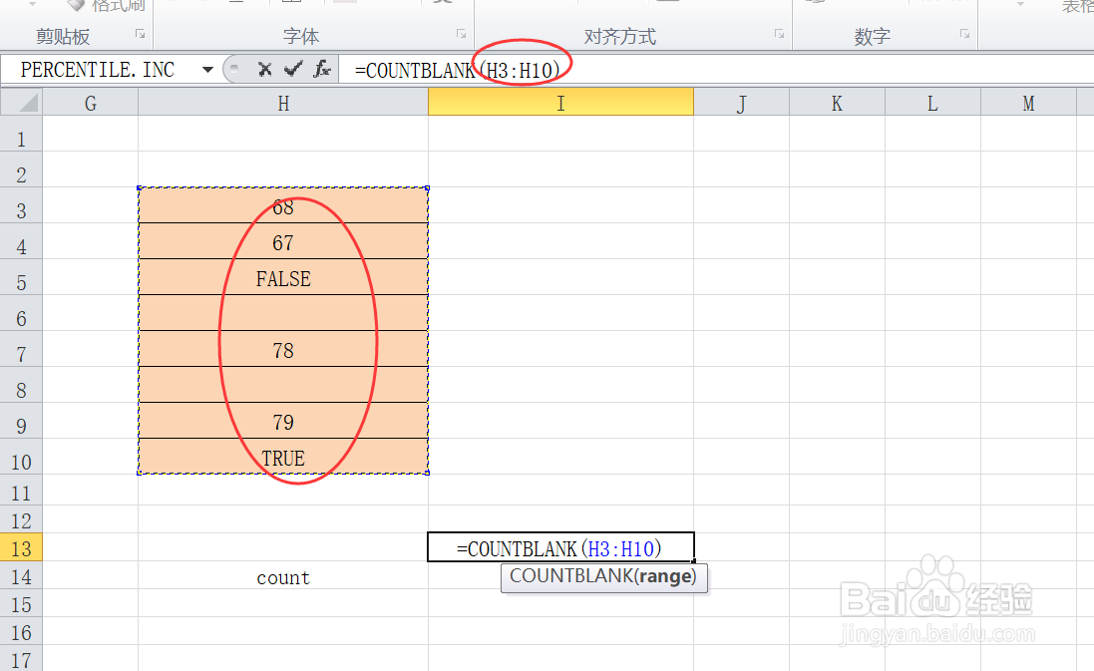Select cell I13 holding the COUNTBLANK formula
The image size is (1094, 671).
[x=560, y=546]
